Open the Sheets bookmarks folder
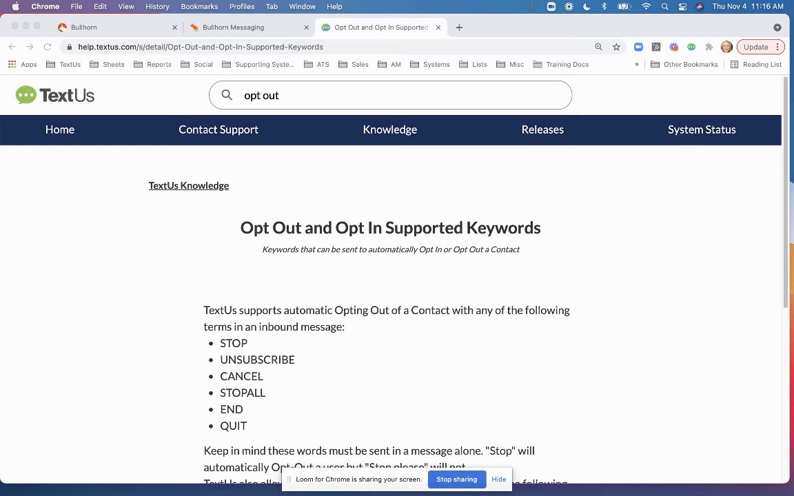This screenshot has height=496, width=794. 107,64
